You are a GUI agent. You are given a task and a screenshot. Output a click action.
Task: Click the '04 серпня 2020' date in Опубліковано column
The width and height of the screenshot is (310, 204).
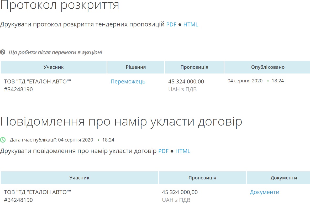(245, 81)
